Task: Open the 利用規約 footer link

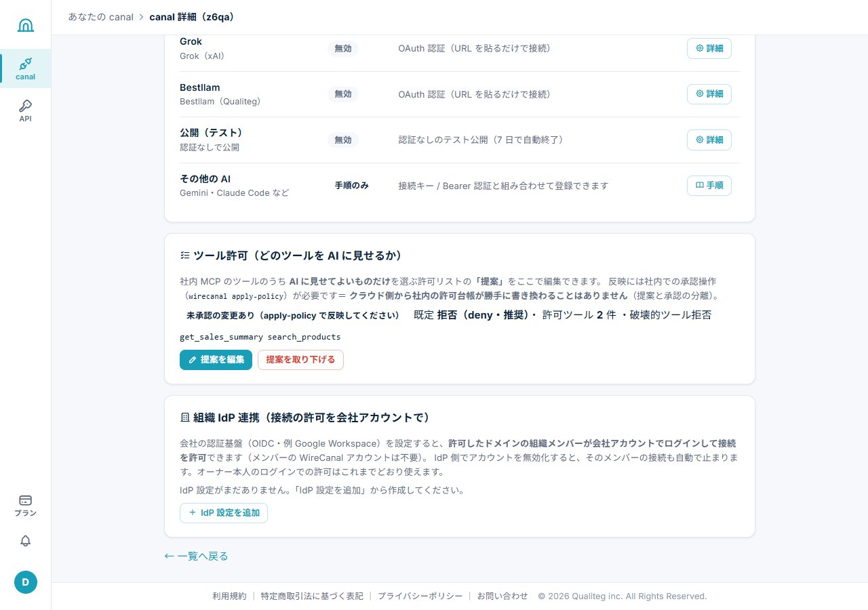Action: pyautogui.click(x=229, y=596)
